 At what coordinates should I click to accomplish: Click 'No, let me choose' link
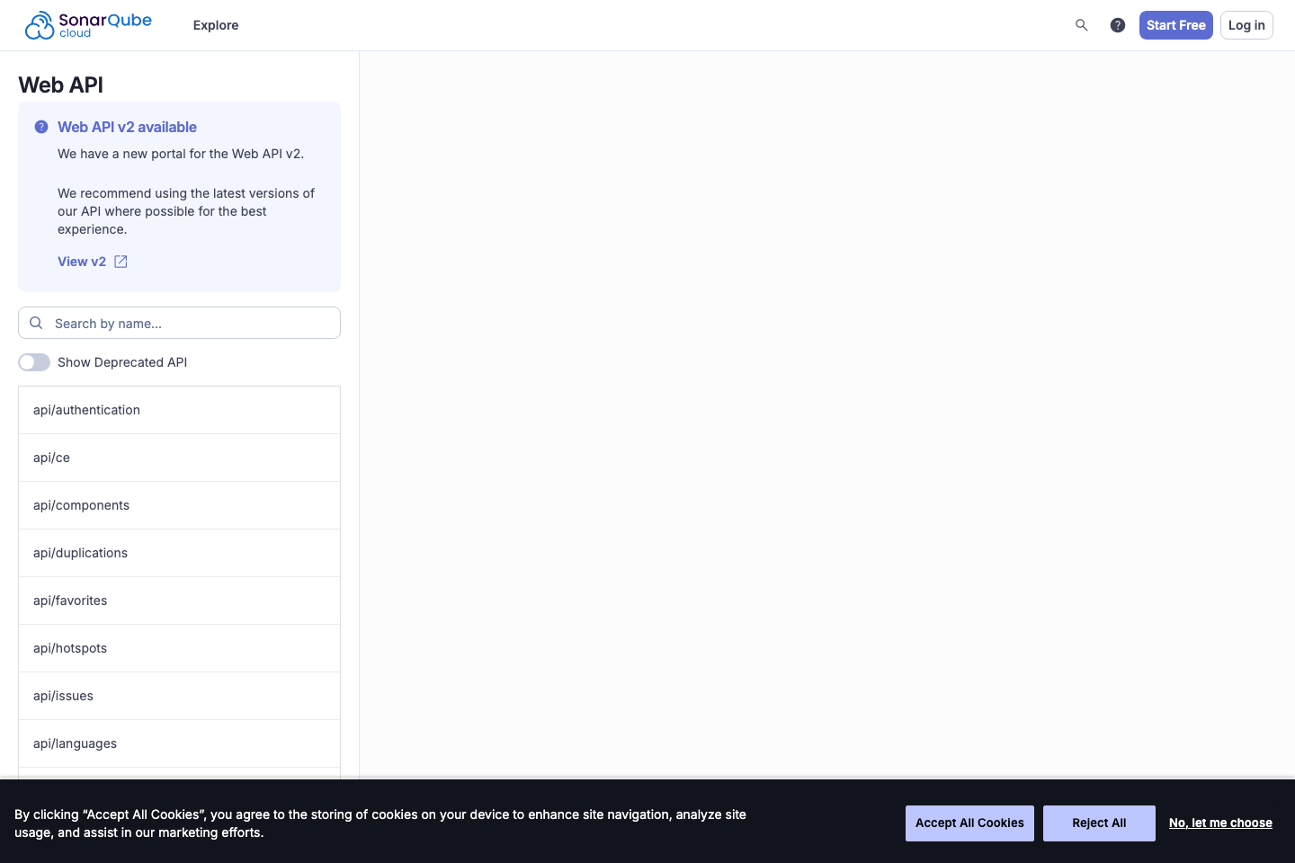tap(1220, 823)
